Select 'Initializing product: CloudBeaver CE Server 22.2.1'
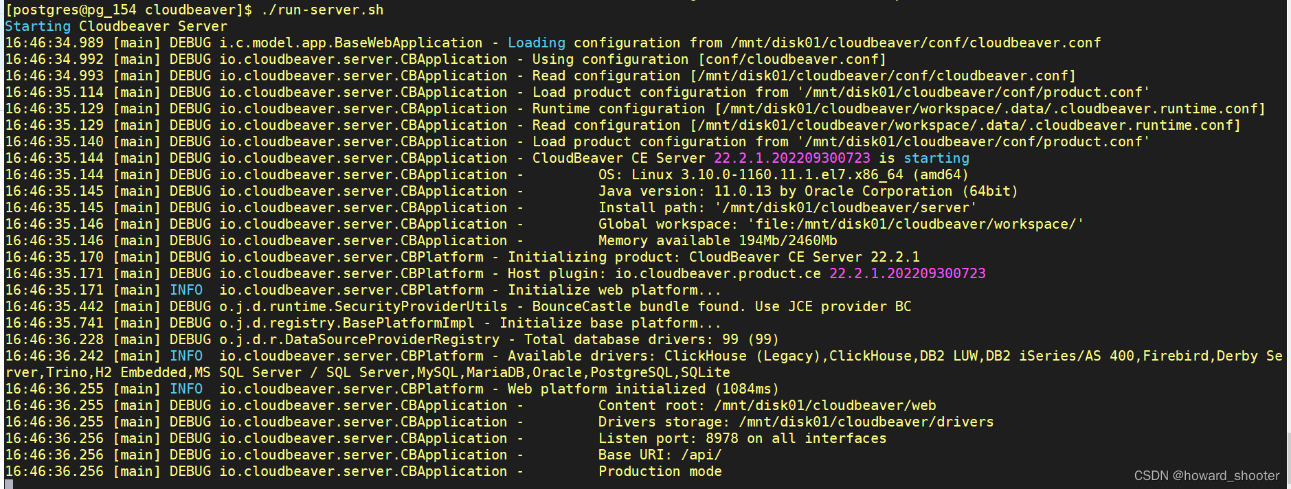Image resolution: width=1291 pixels, height=489 pixels. click(x=714, y=258)
